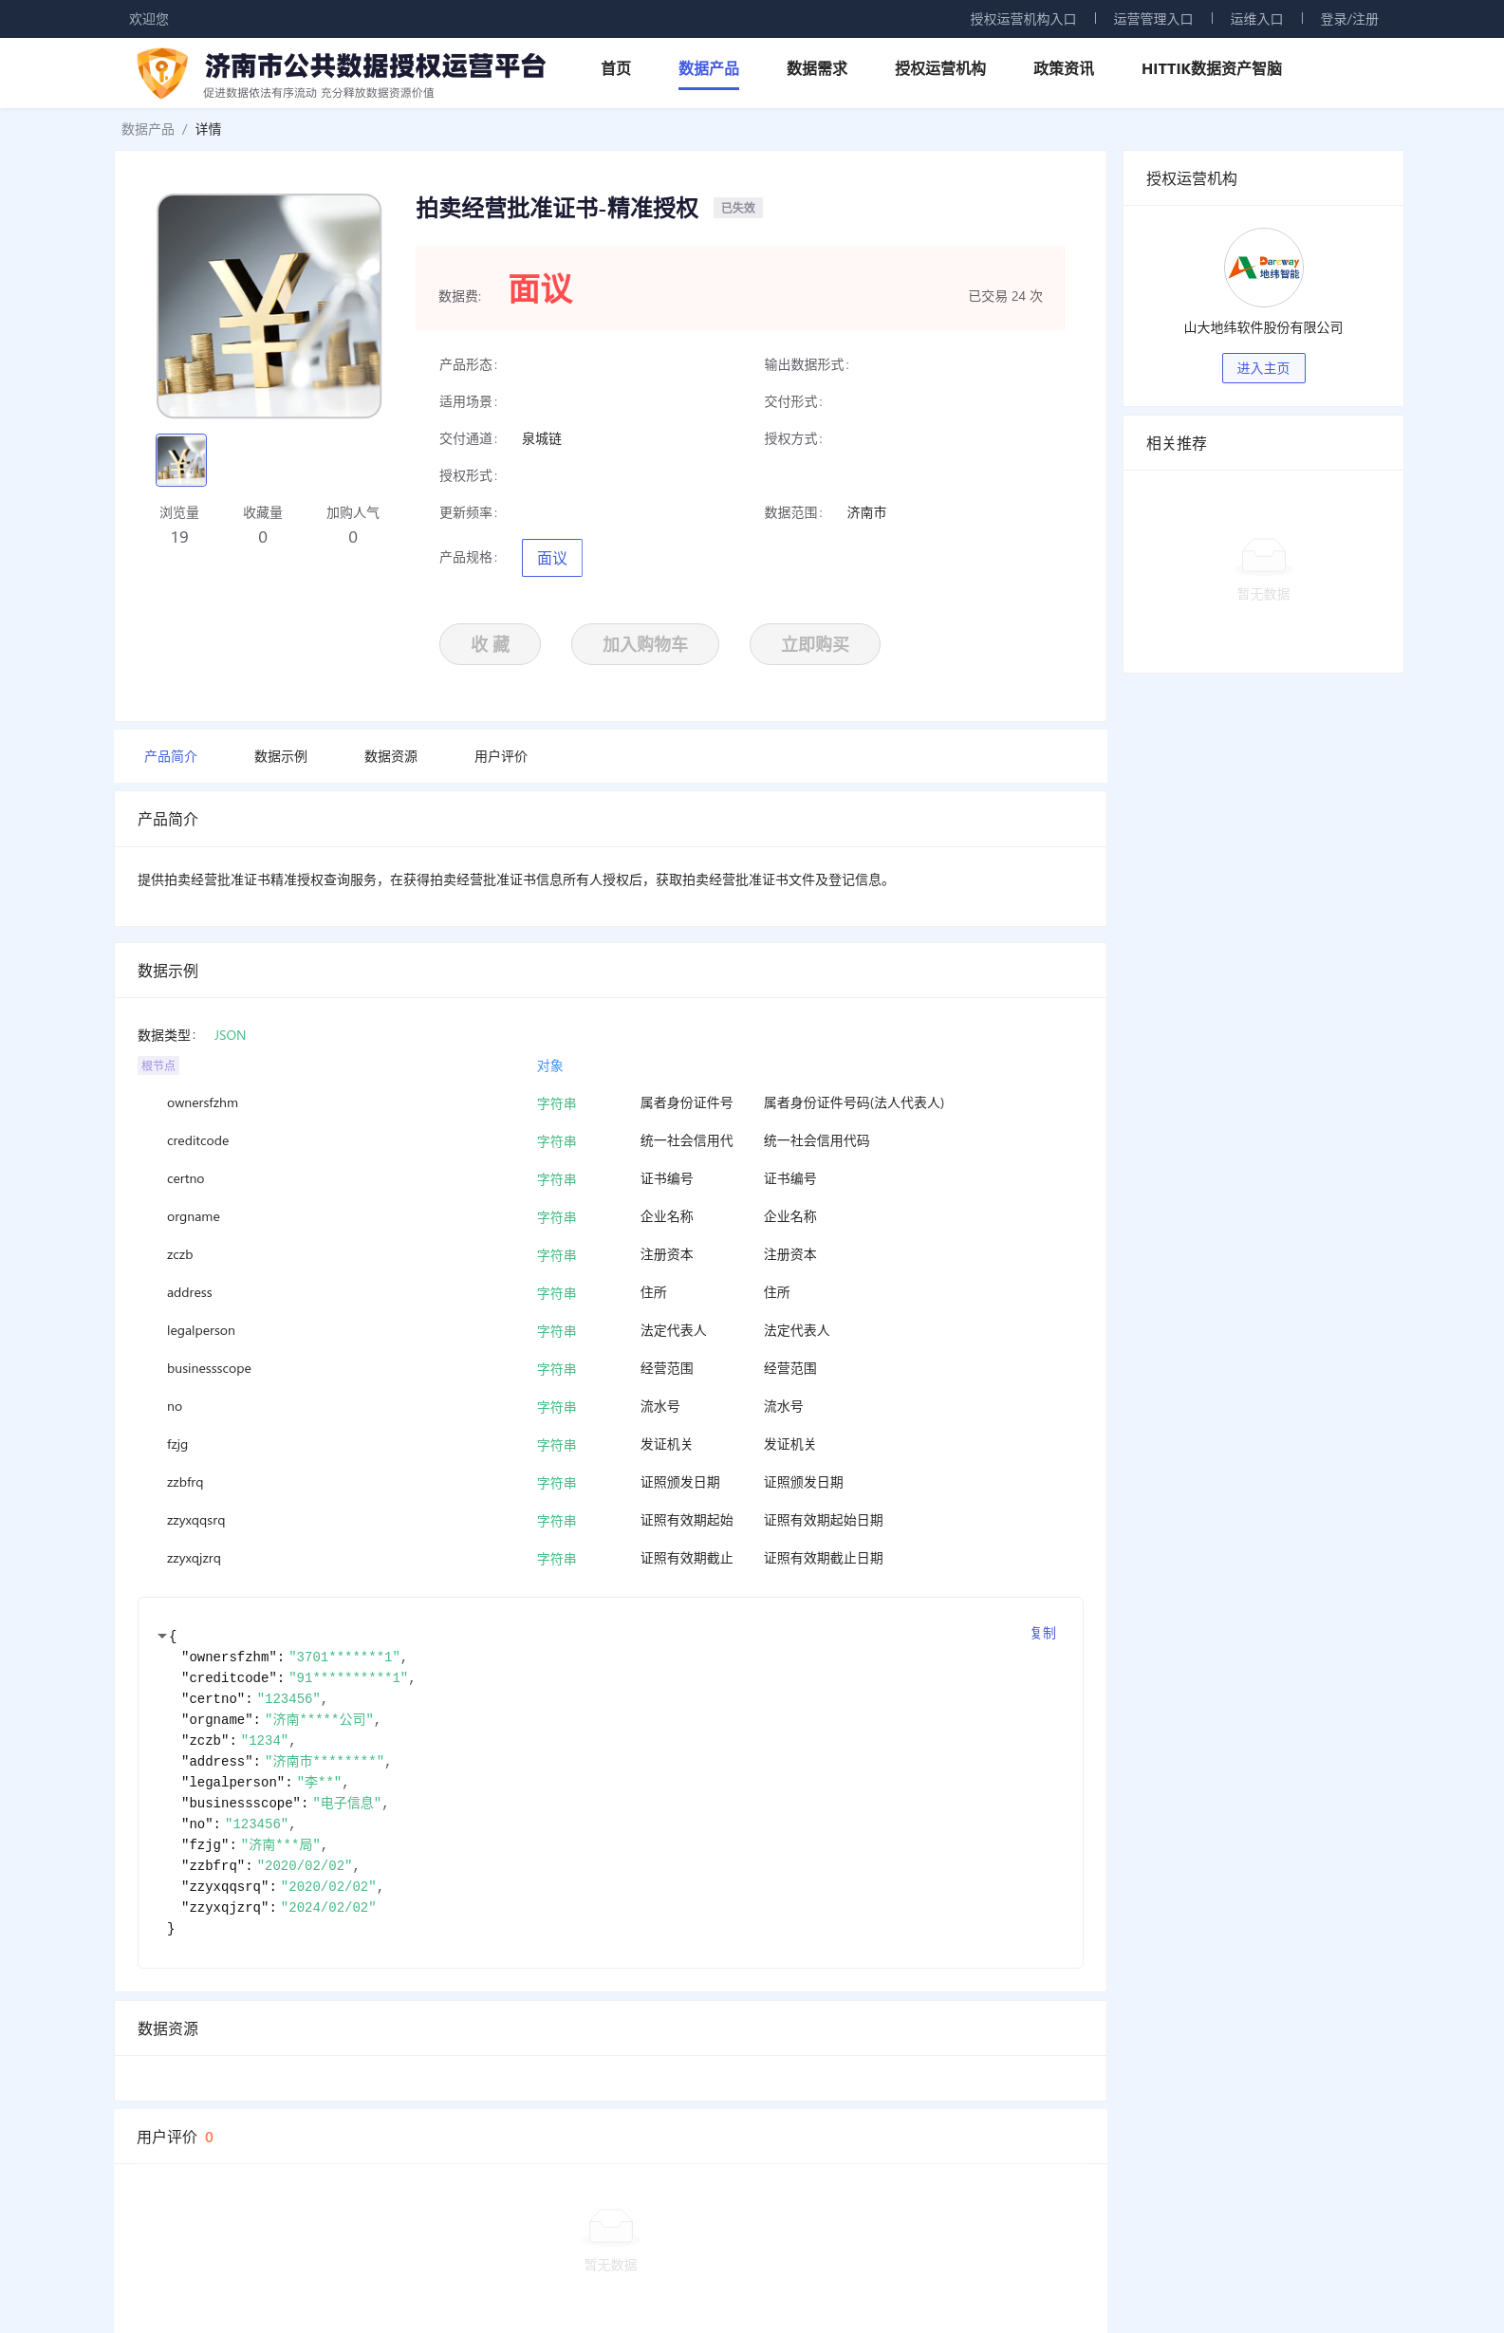Select the 面议 product spec option
The image size is (1504, 2333).
tap(552, 558)
